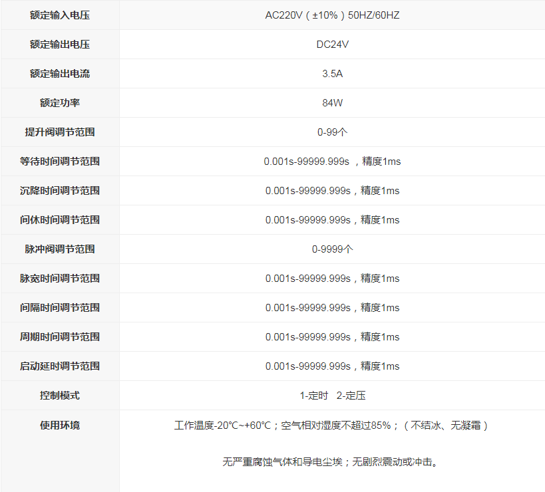Select the DC24V output value
This screenshot has height=492, width=545.
pos(331,44)
